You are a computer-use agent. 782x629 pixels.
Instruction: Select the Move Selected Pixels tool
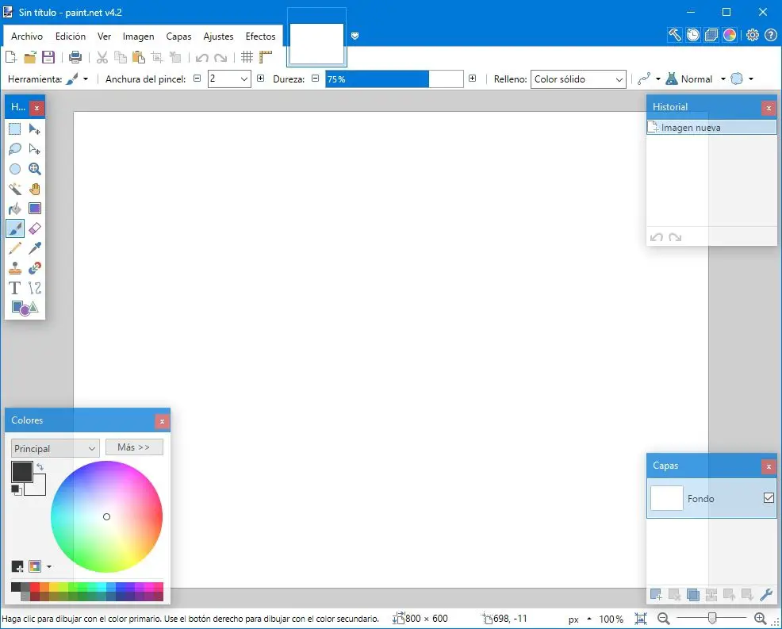tap(34, 129)
